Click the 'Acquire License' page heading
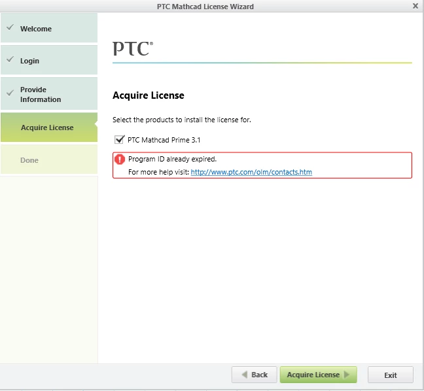 148,95
